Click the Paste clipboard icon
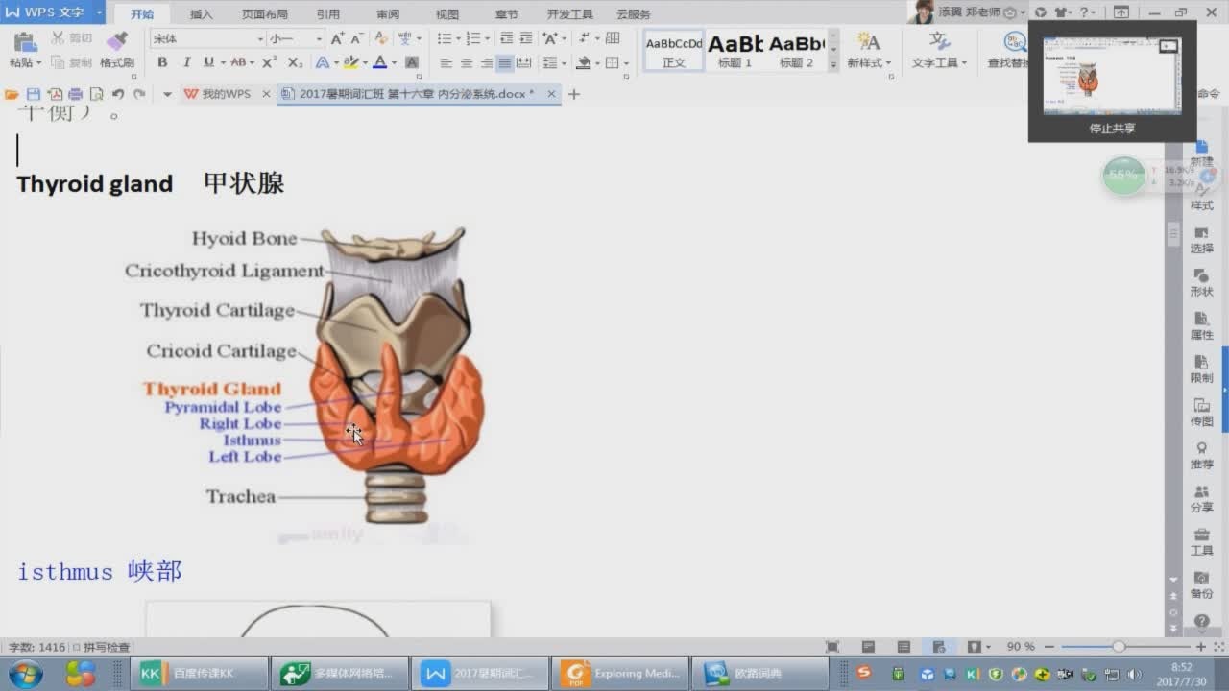The width and height of the screenshot is (1229, 691). coord(25,41)
